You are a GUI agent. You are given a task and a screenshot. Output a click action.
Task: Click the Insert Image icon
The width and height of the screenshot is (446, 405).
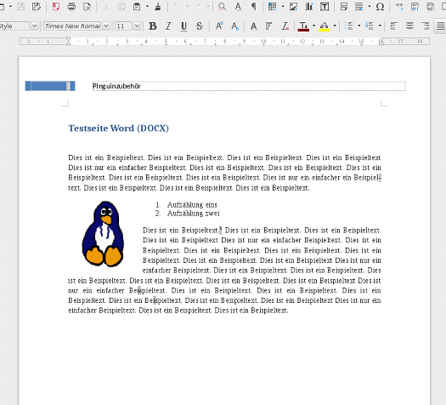[293, 6]
